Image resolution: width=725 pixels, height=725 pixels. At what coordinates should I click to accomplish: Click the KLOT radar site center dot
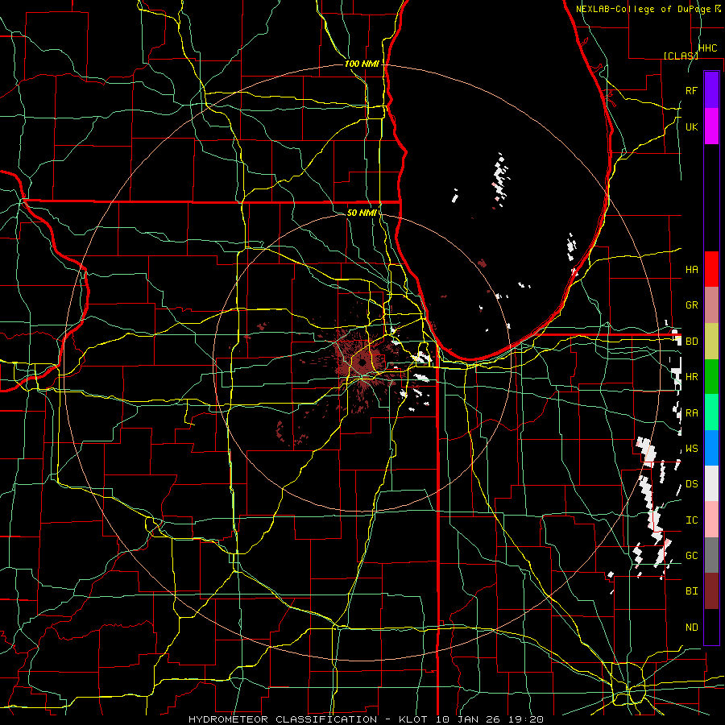click(362, 363)
